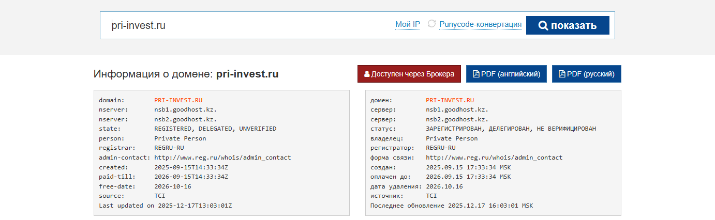
Task: Click the PDF file icon for русский
Action: 562,74
